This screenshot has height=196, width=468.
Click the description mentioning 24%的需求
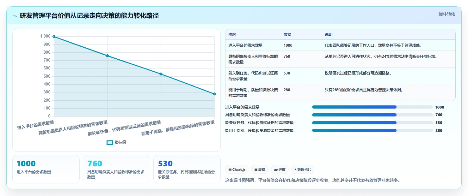coord(381,56)
